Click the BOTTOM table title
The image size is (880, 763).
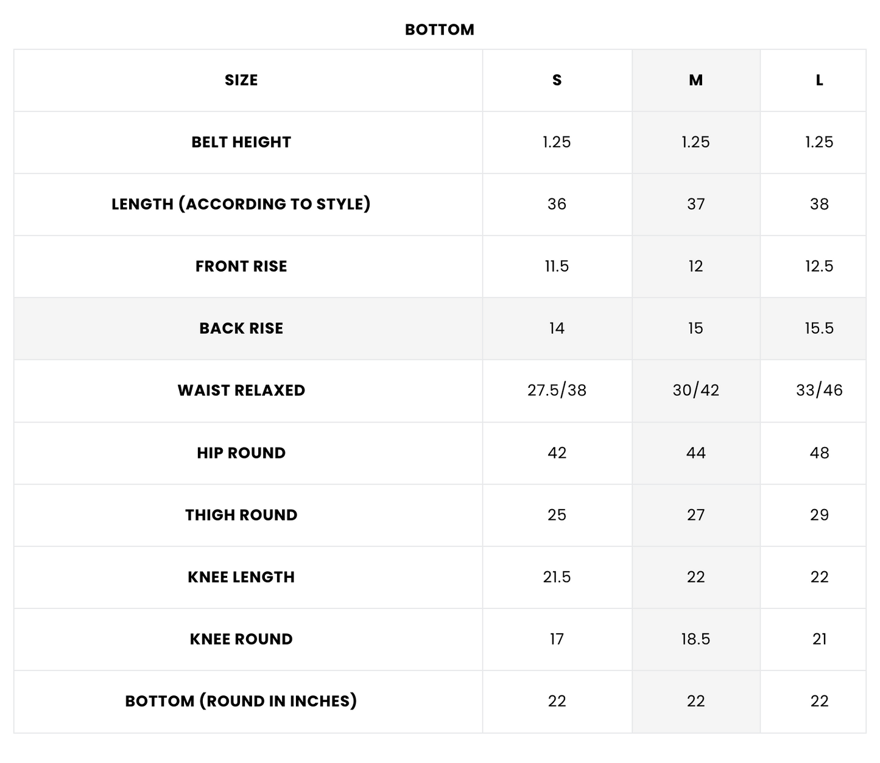[x=439, y=30]
